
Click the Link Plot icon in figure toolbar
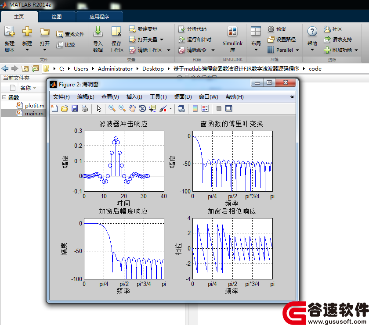[x=181, y=108]
